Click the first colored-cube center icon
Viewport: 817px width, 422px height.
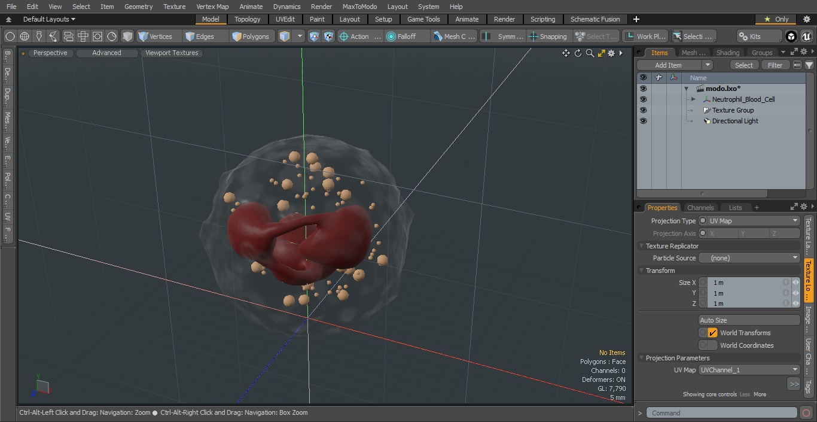click(x=315, y=37)
